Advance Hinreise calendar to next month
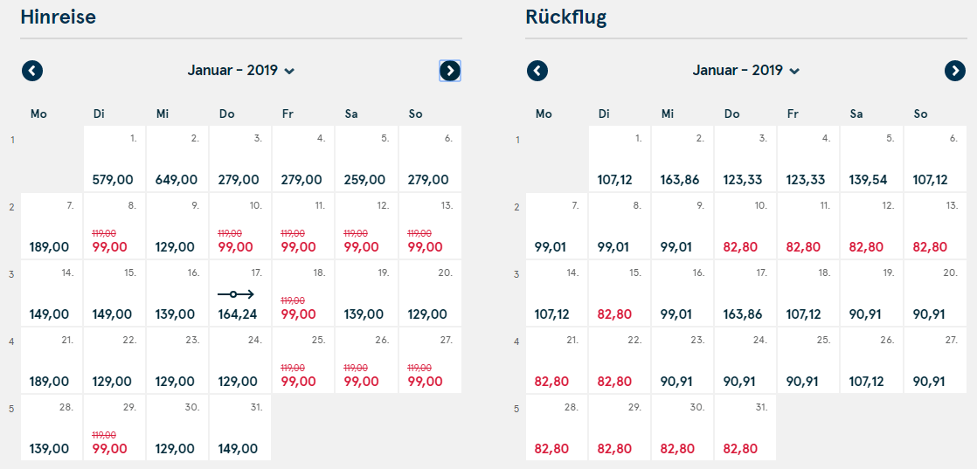This screenshot has height=469, width=977. pyautogui.click(x=450, y=71)
